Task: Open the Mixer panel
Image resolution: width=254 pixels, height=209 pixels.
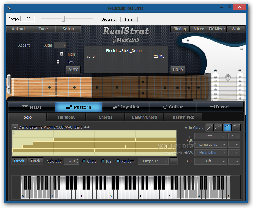Action: (199, 29)
